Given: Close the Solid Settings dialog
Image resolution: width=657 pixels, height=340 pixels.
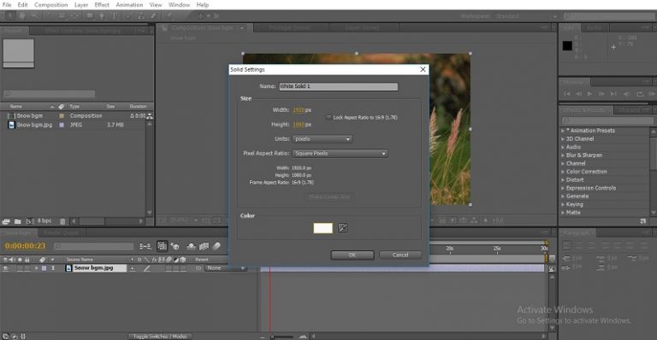Looking at the screenshot, I should click(x=423, y=69).
